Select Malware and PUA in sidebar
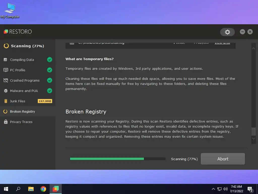 28,91
